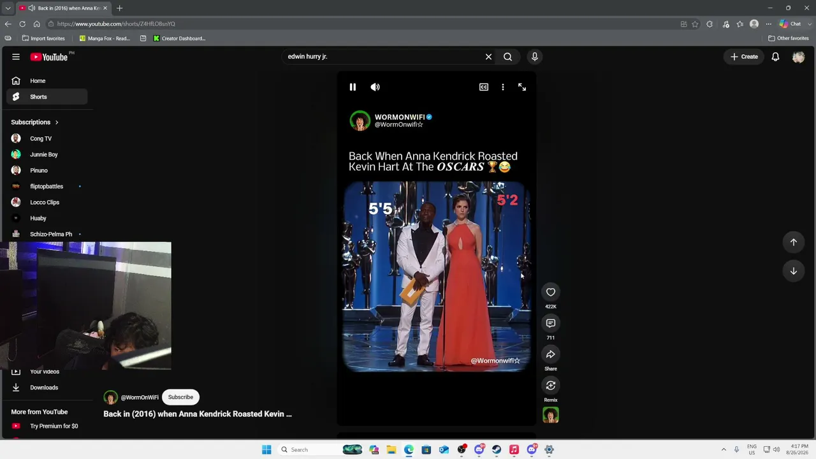Viewport: 816px width, 459px height.
Task: Open browser extensions puzzle icon
Action: click(710, 24)
